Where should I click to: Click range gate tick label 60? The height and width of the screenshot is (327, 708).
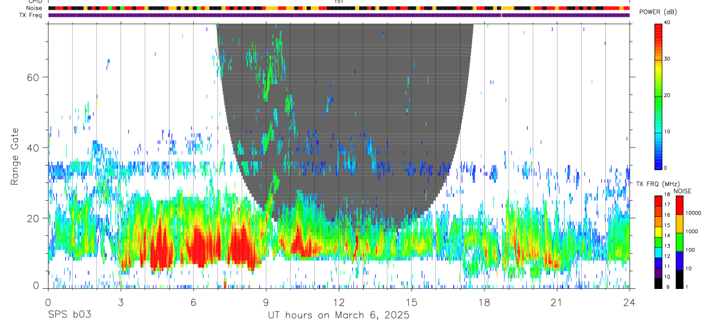[33, 77]
